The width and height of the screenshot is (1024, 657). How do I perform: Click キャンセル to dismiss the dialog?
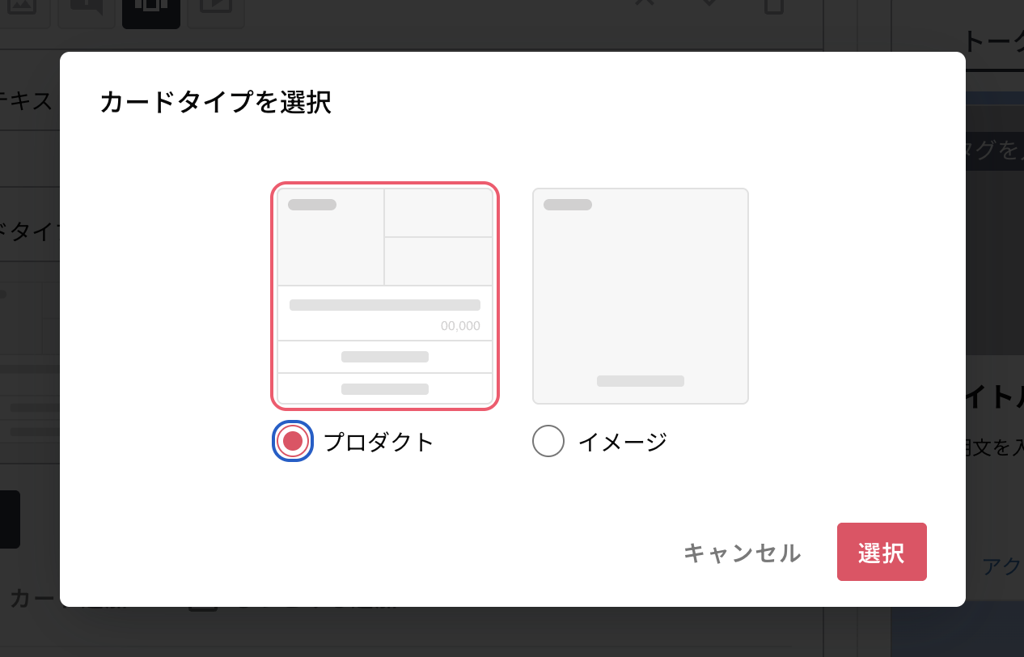741,553
